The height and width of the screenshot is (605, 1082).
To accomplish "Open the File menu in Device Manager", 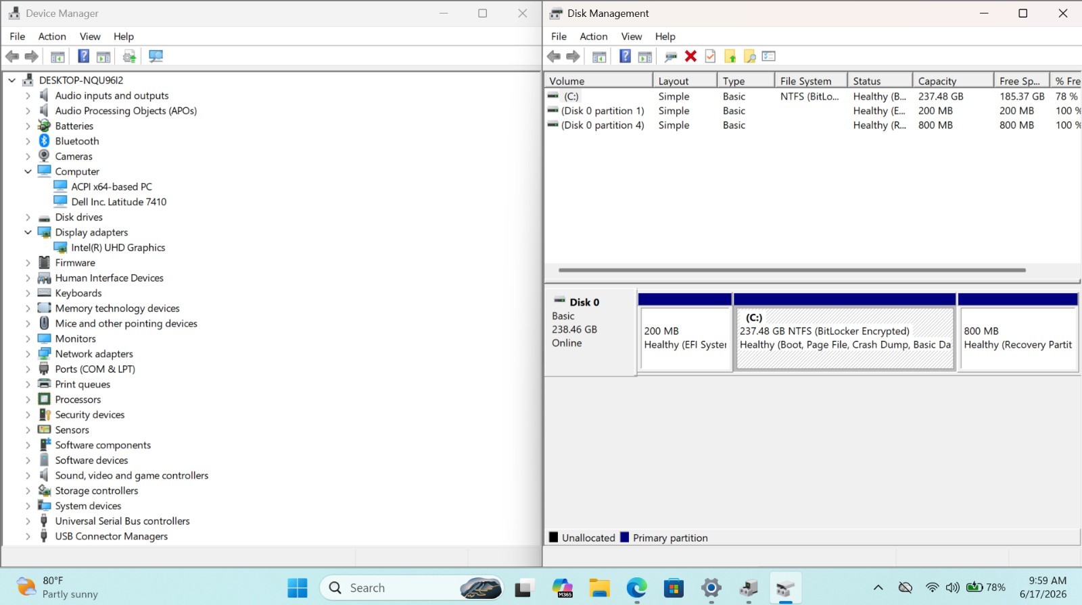I will click(x=18, y=36).
